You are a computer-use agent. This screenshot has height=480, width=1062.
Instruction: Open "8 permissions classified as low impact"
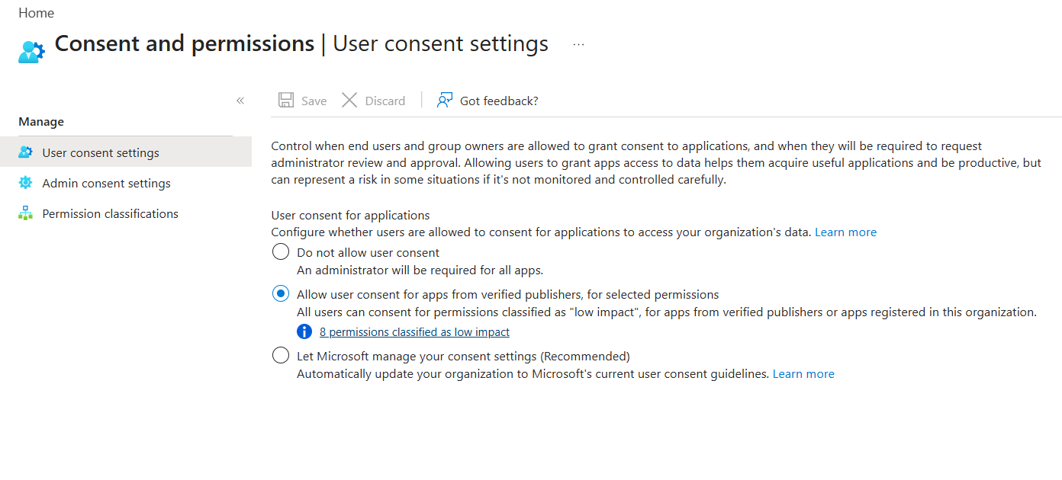pyautogui.click(x=414, y=331)
